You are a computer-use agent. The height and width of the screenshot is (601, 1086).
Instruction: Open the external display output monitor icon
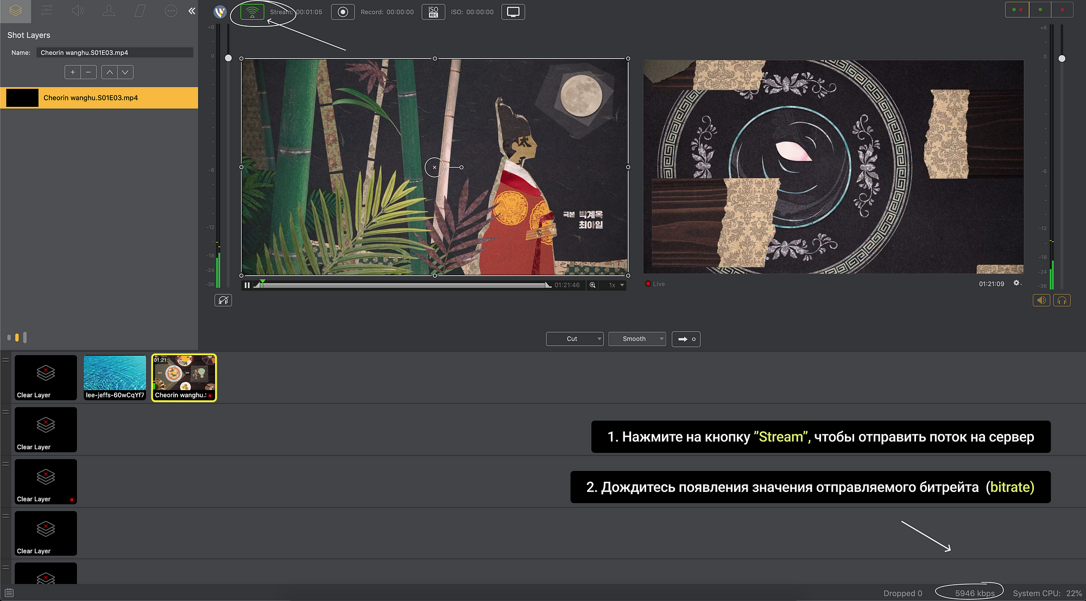point(513,12)
